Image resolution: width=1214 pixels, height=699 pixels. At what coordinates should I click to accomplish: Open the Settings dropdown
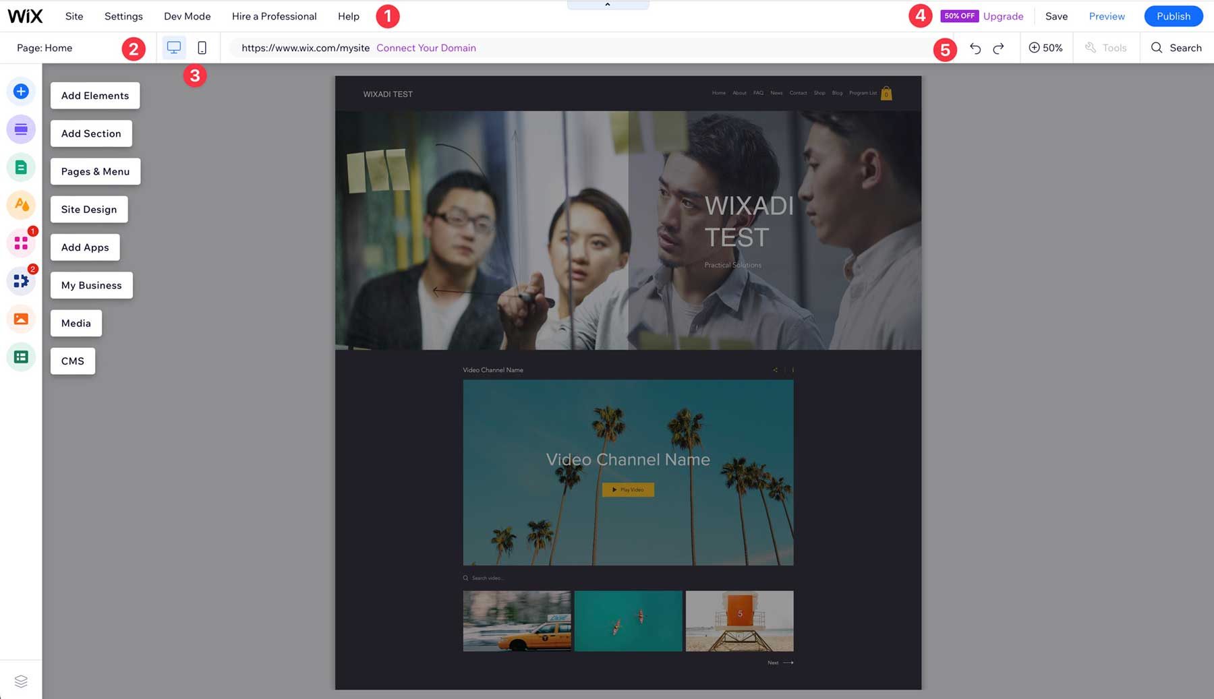click(x=123, y=16)
